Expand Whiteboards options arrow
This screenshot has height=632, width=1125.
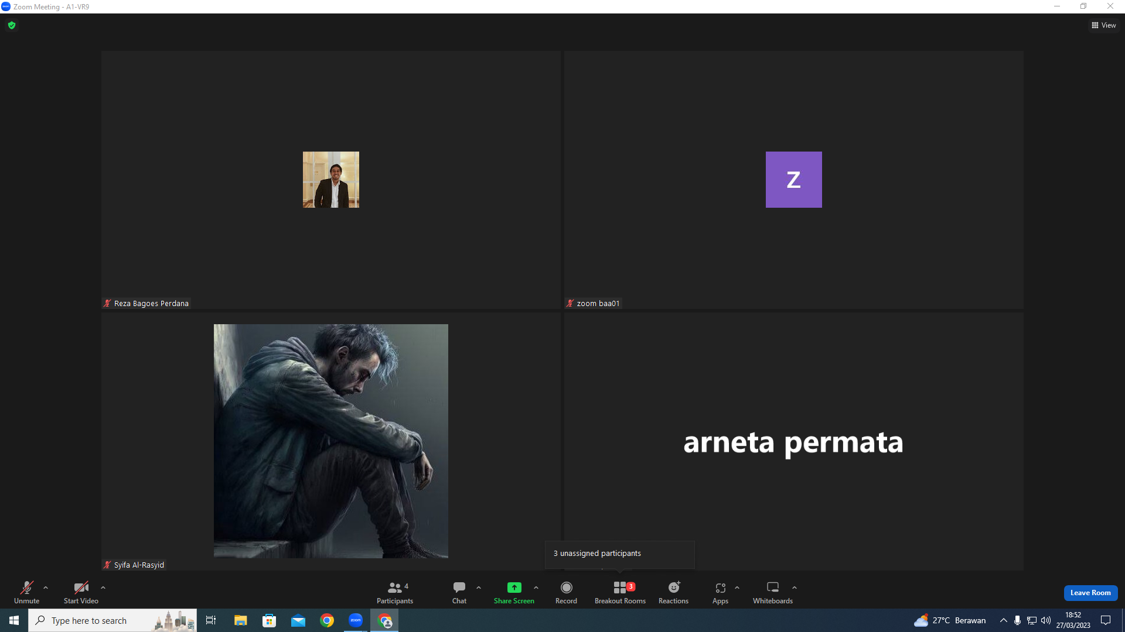coord(795,588)
